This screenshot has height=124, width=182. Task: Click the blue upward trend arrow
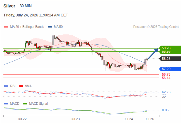coord(153,54)
